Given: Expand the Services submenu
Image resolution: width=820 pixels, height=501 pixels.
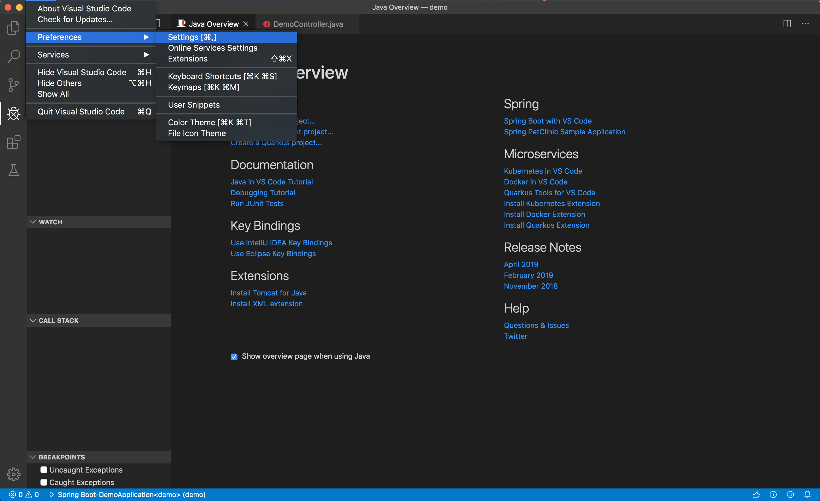Looking at the screenshot, I should [x=91, y=55].
